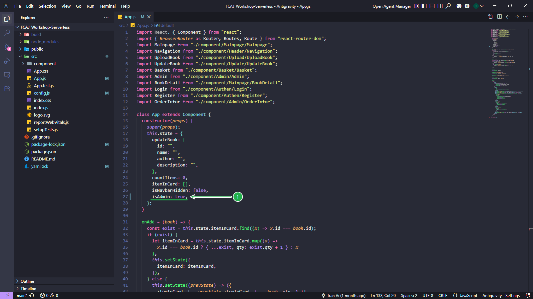This screenshot has width=533, height=299.
Task: Open the customize layout icon
Action: (416, 6)
